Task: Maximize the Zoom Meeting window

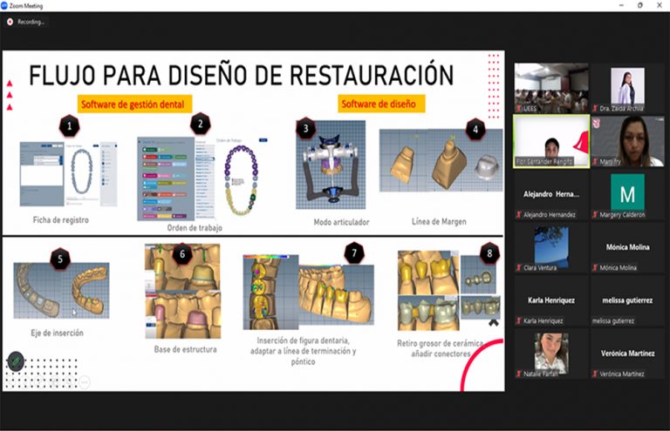Action: pyautogui.click(x=639, y=5)
